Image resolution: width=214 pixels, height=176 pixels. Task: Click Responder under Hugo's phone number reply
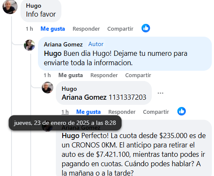122,112
